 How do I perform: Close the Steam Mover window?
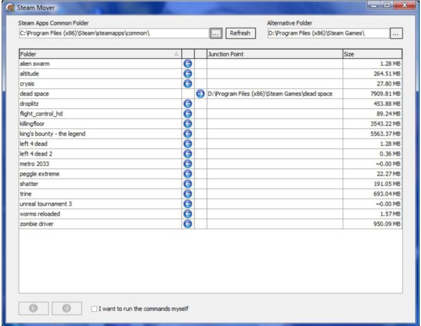pyautogui.click(x=405, y=5)
